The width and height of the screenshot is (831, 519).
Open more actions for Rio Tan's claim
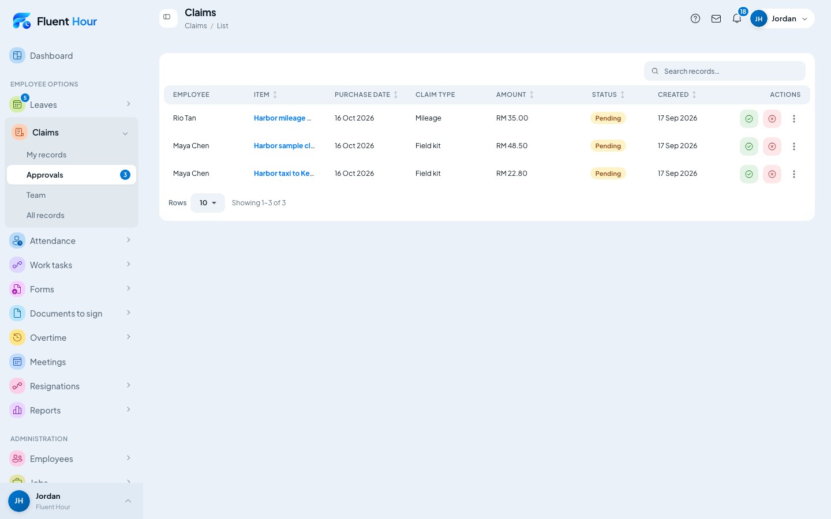tap(794, 119)
